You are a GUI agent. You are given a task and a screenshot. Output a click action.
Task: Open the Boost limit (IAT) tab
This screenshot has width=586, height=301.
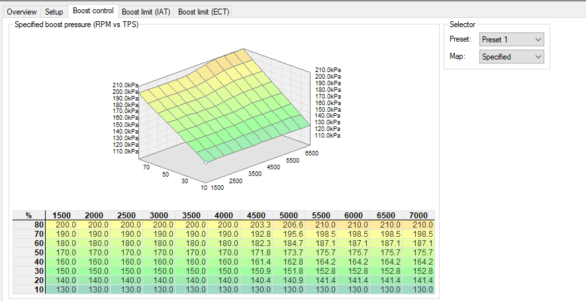tap(146, 12)
